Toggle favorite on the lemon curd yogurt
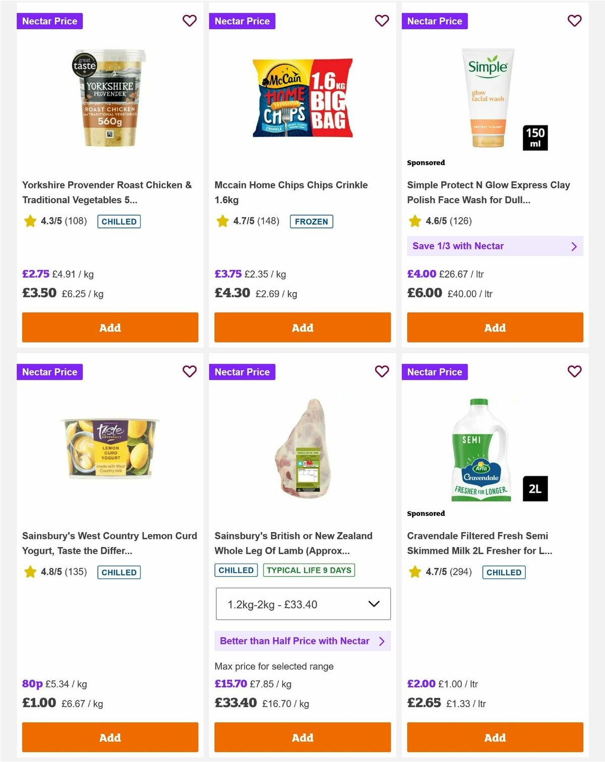The image size is (605, 762). pos(190,372)
